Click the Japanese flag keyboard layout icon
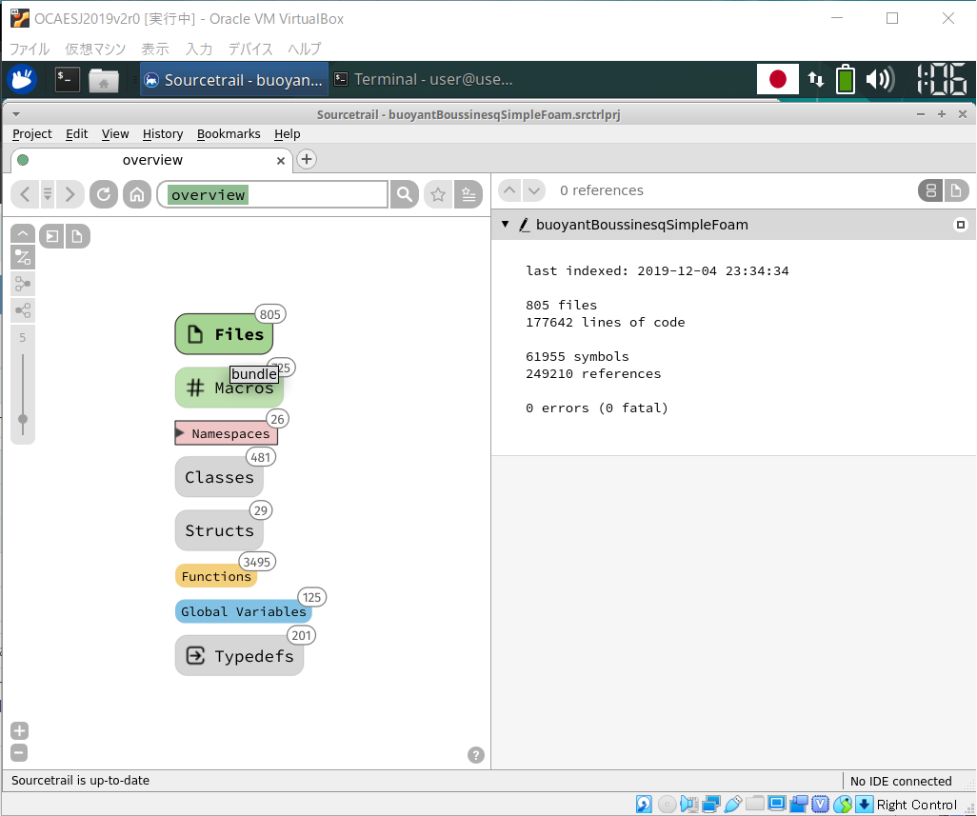 (778, 79)
